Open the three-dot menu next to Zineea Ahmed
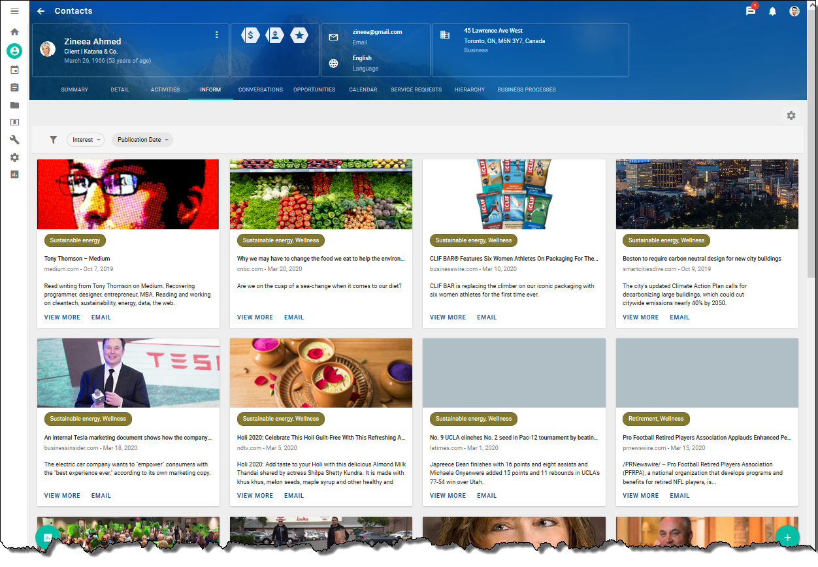This screenshot has height=567, width=818. (x=216, y=35)
